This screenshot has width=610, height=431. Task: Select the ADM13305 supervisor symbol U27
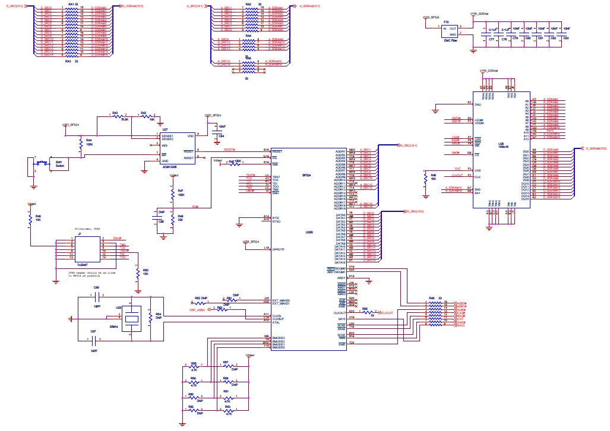pos(176,148)
